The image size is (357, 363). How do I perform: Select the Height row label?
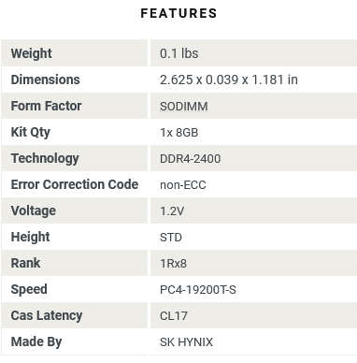pyautogui.click(x=30, y=237)
